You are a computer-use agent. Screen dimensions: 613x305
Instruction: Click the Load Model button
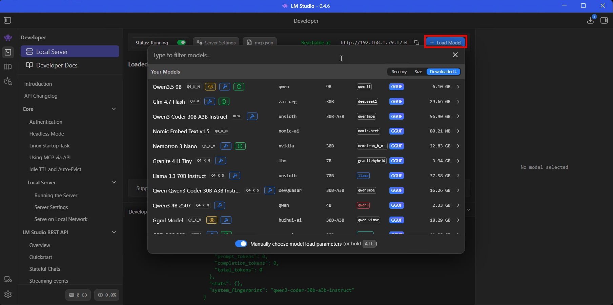click(x=445, y=42)
